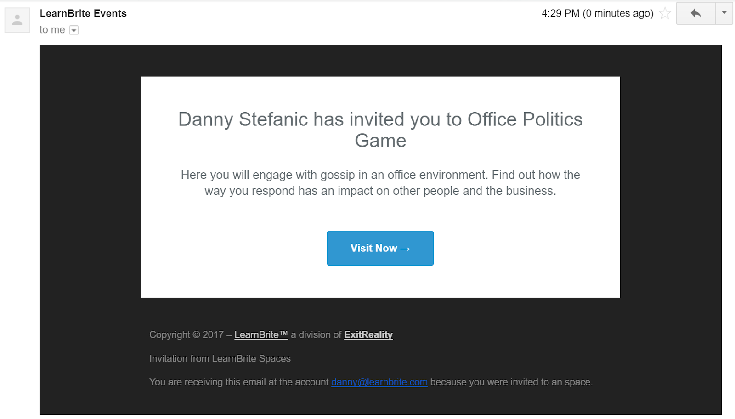Viewport: 735px width, 419px height.
Task: Click "You are receiving this email" text
Action: pyautogui.click(x=239, y=382)
